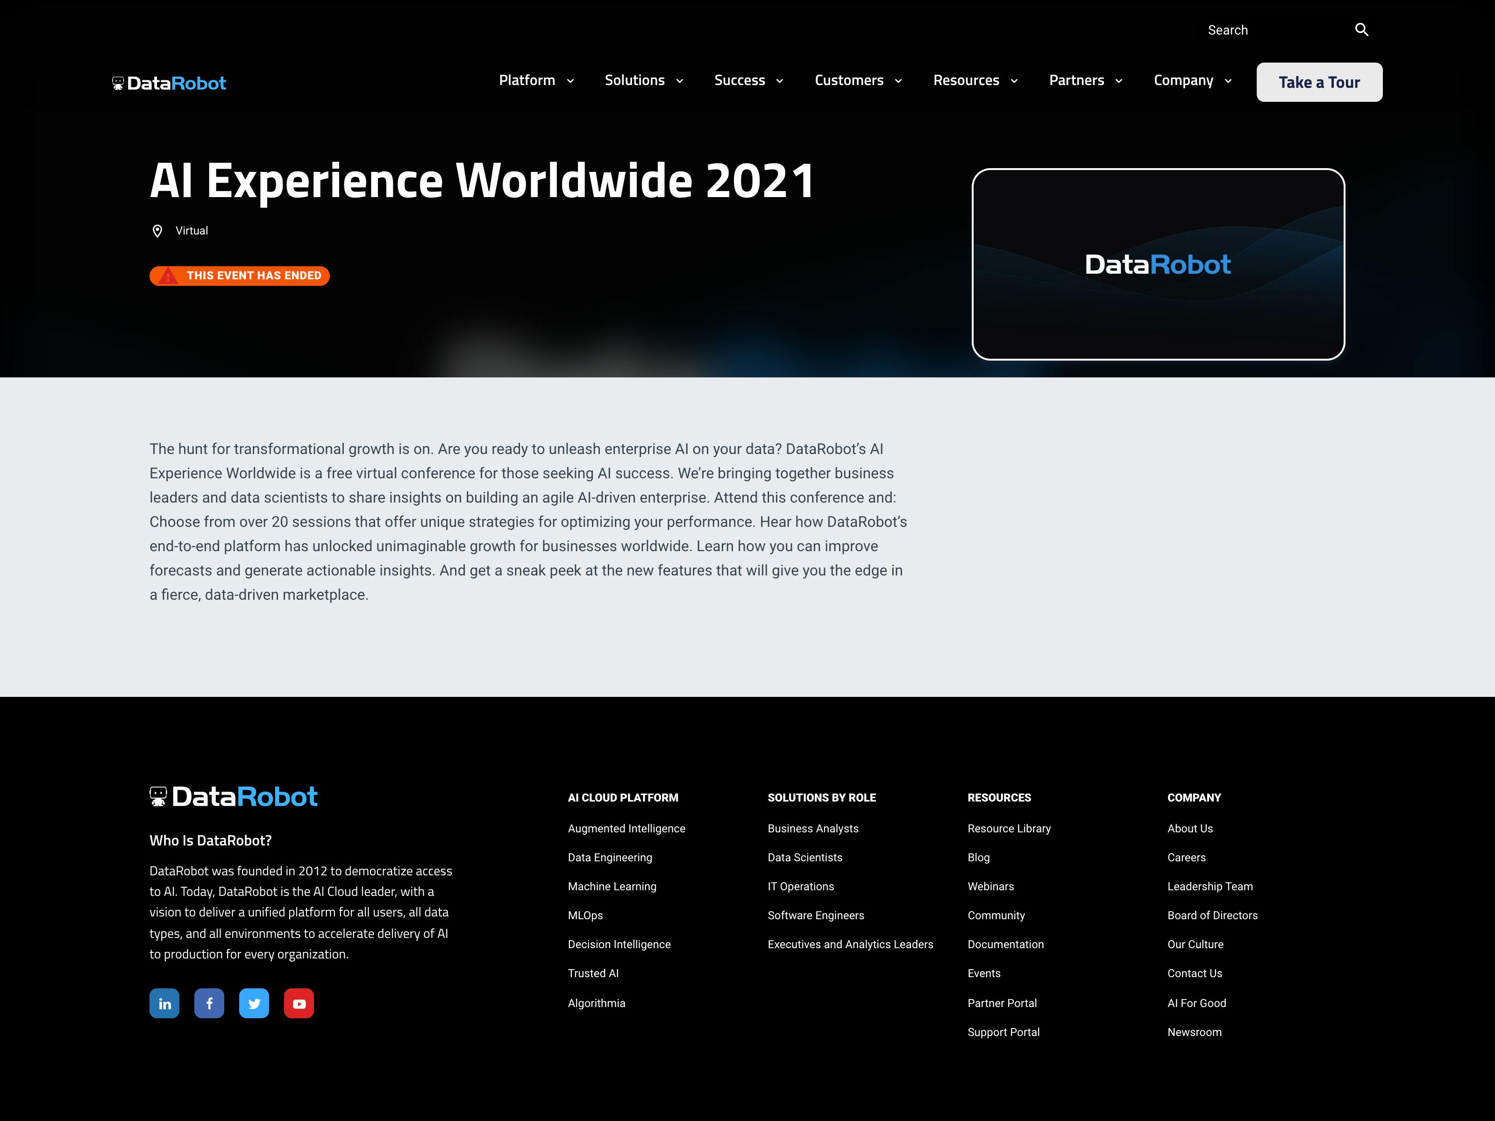Open the Partners nav menu
Viewport: 1495px width, 1121px height.
point(1085,80)
